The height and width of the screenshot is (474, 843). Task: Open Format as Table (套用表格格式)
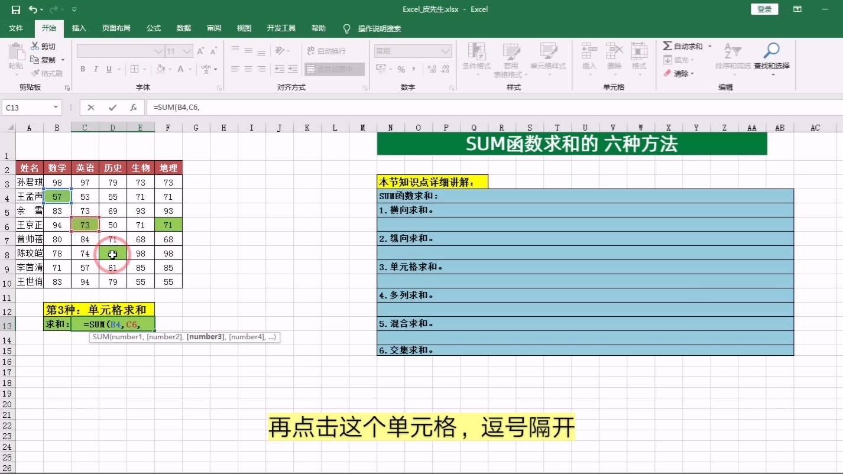[x=511, y=60]
